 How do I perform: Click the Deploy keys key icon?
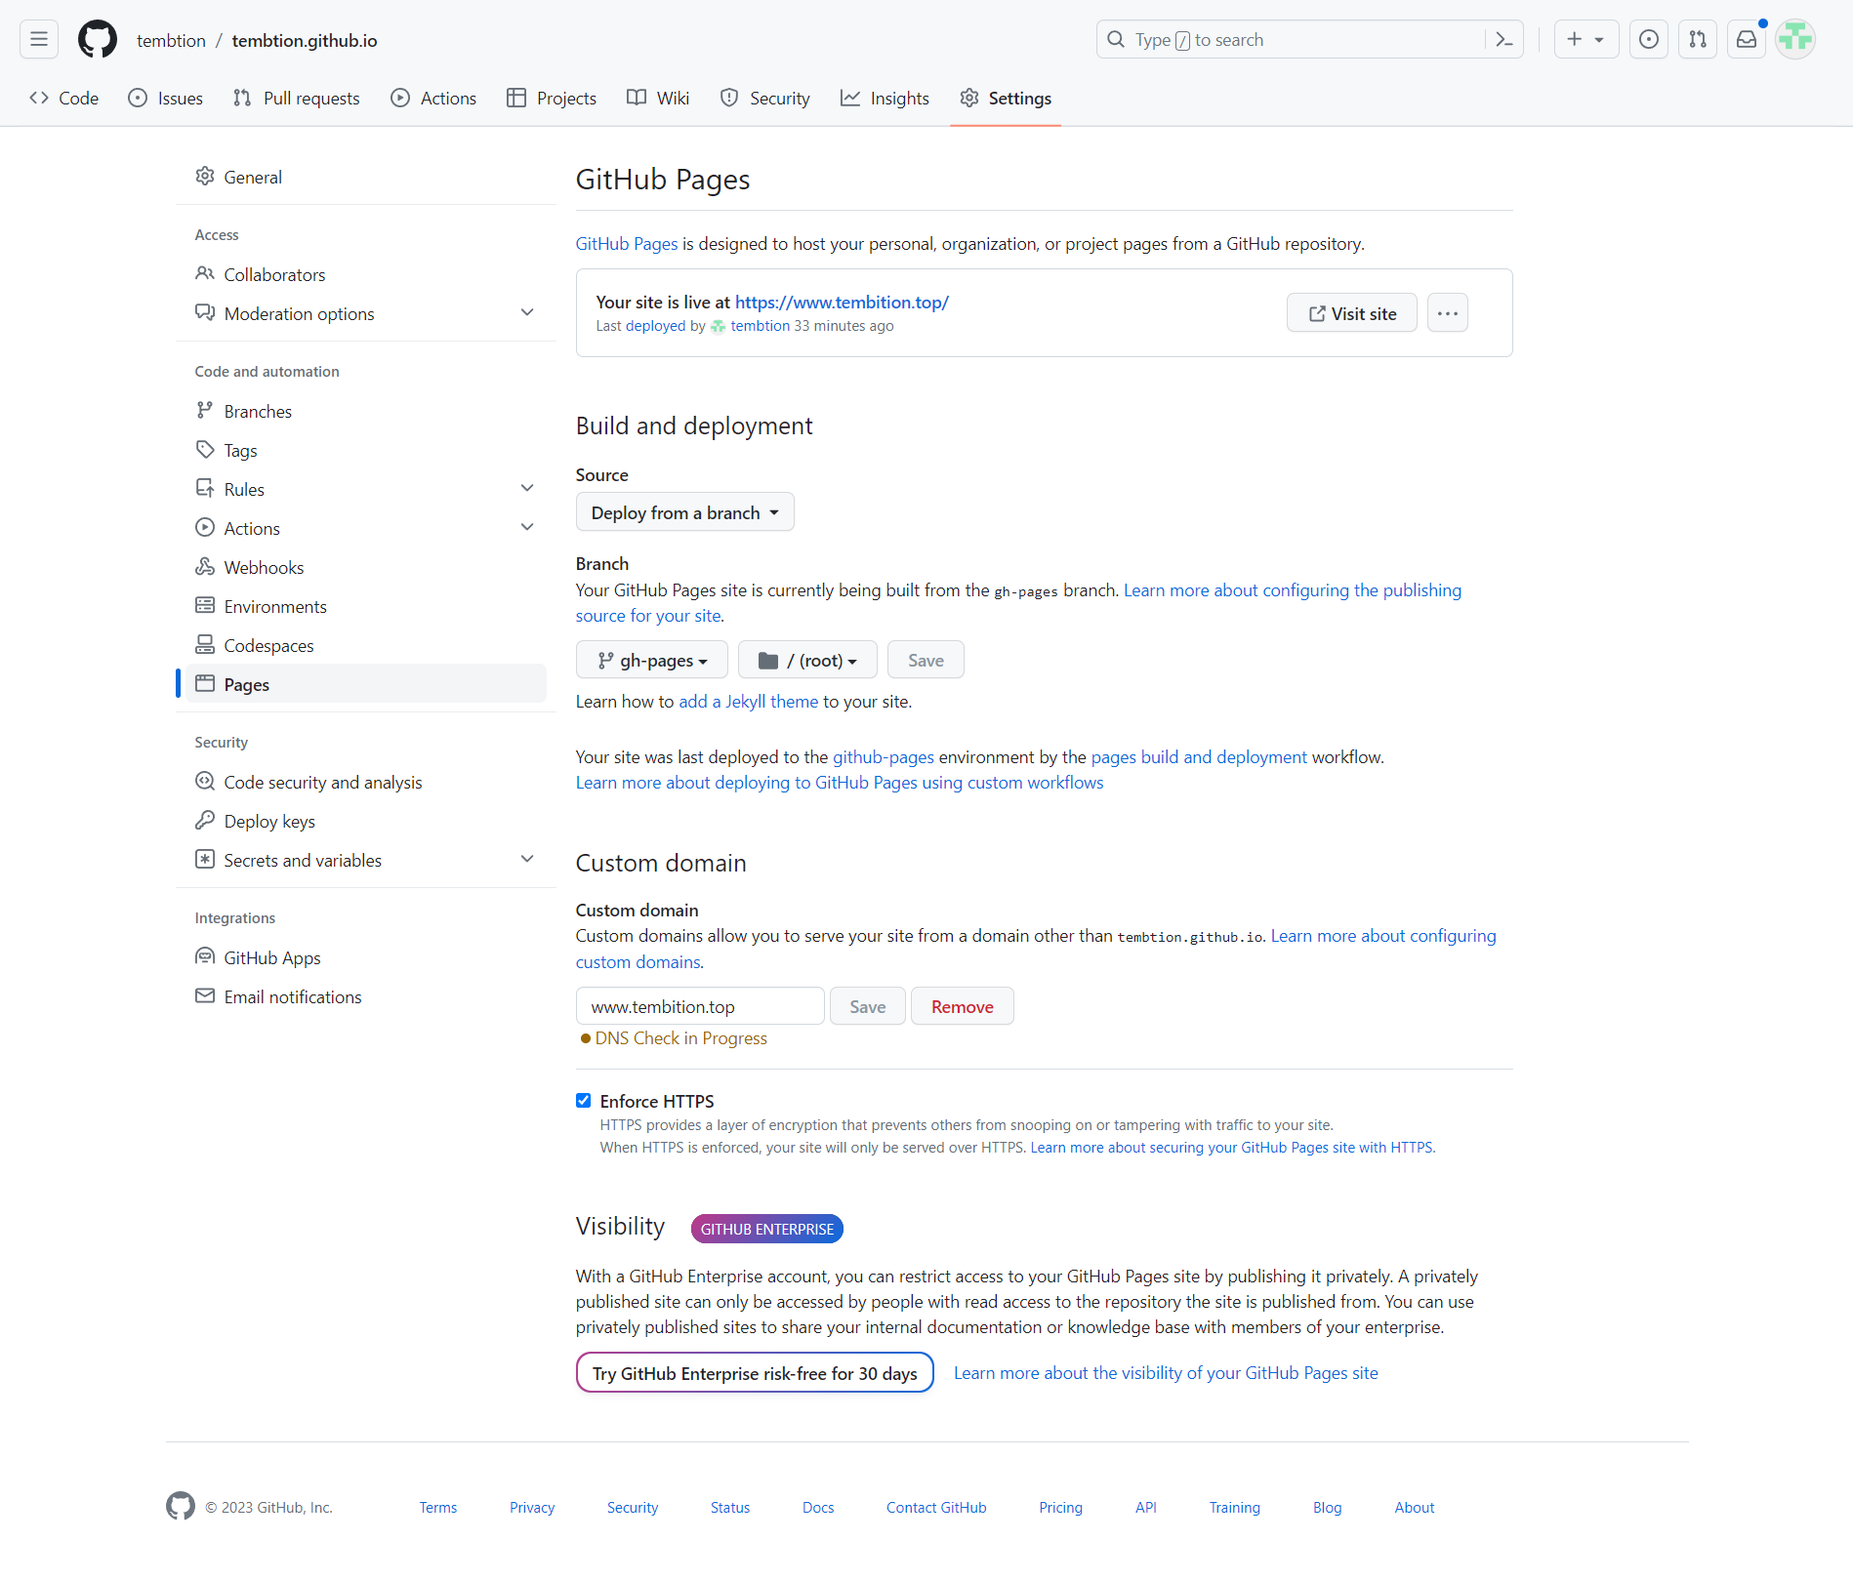point(205,821)
